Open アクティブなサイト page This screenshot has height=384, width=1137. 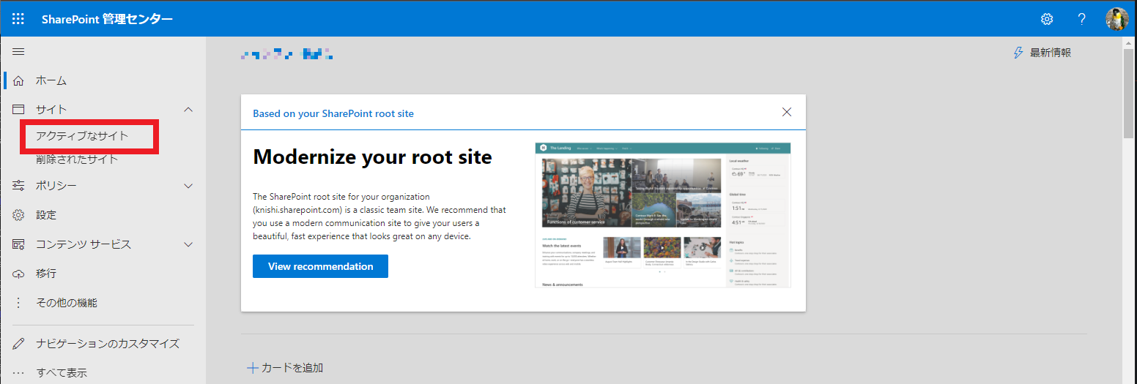point(82,136)
